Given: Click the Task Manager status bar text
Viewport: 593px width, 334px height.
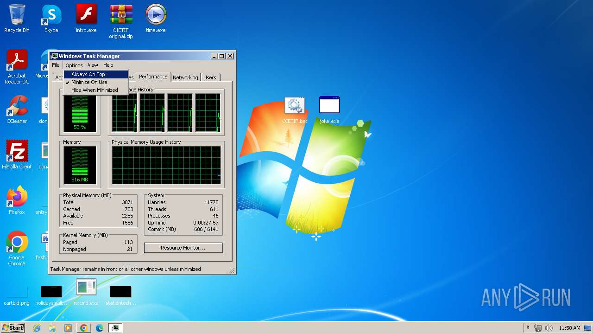Looking at the screenshot, I should (x=126, y=269).
